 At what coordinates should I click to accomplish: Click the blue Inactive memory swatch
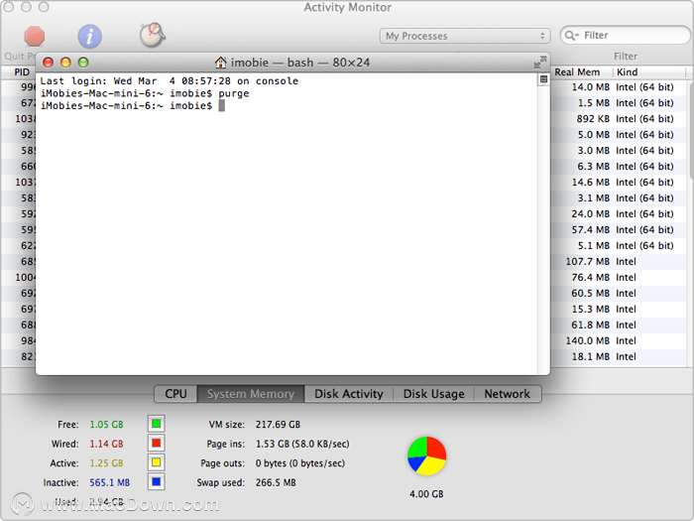tap(157, 482)
